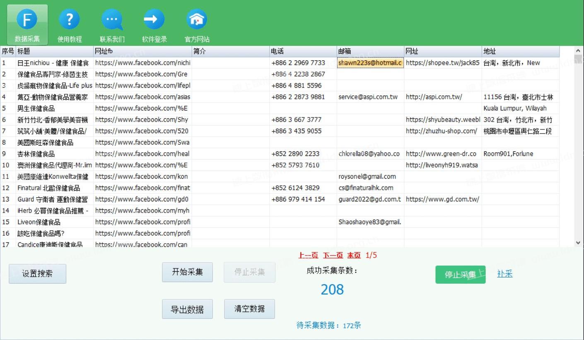The width and height of the screenshot is (584, 340).
Task: Open the 数据采集 data collection icon
Action: (27, 25)
